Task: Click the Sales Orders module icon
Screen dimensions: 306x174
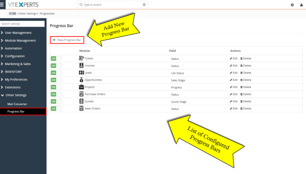Action: tap(81, 108)
